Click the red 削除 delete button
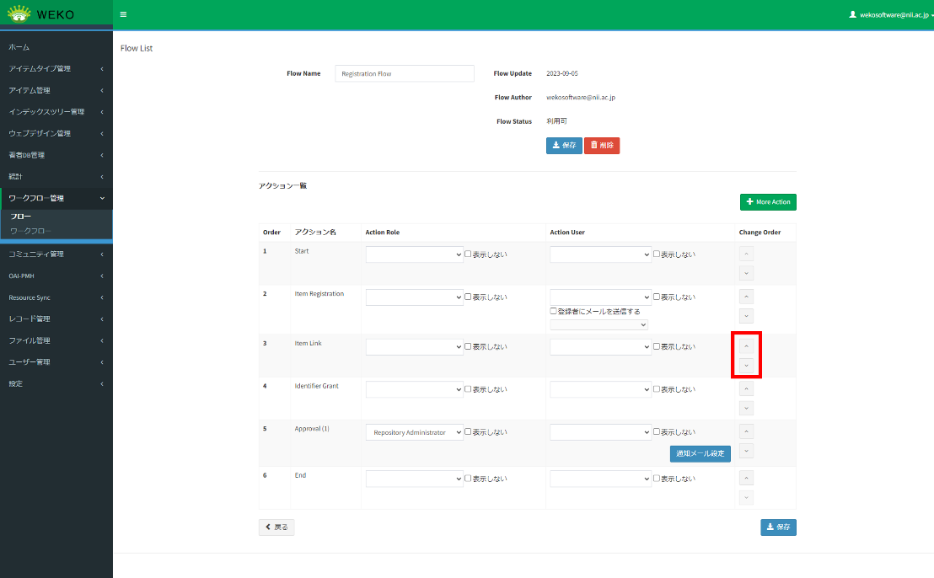 (x=601, y=145)
